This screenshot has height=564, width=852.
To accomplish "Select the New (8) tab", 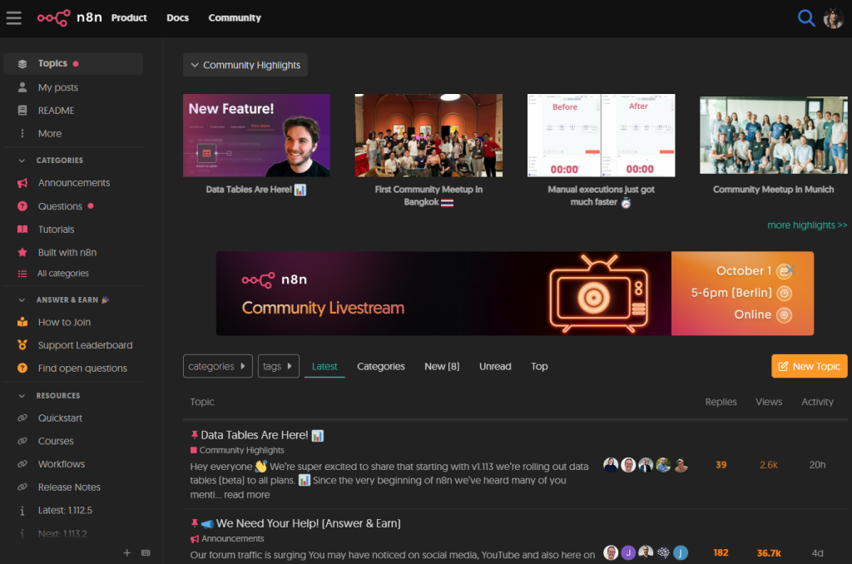I will [442, 366].
